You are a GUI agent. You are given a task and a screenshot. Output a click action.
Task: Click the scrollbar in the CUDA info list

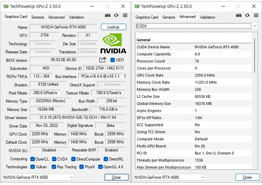[x=255, y=55]
